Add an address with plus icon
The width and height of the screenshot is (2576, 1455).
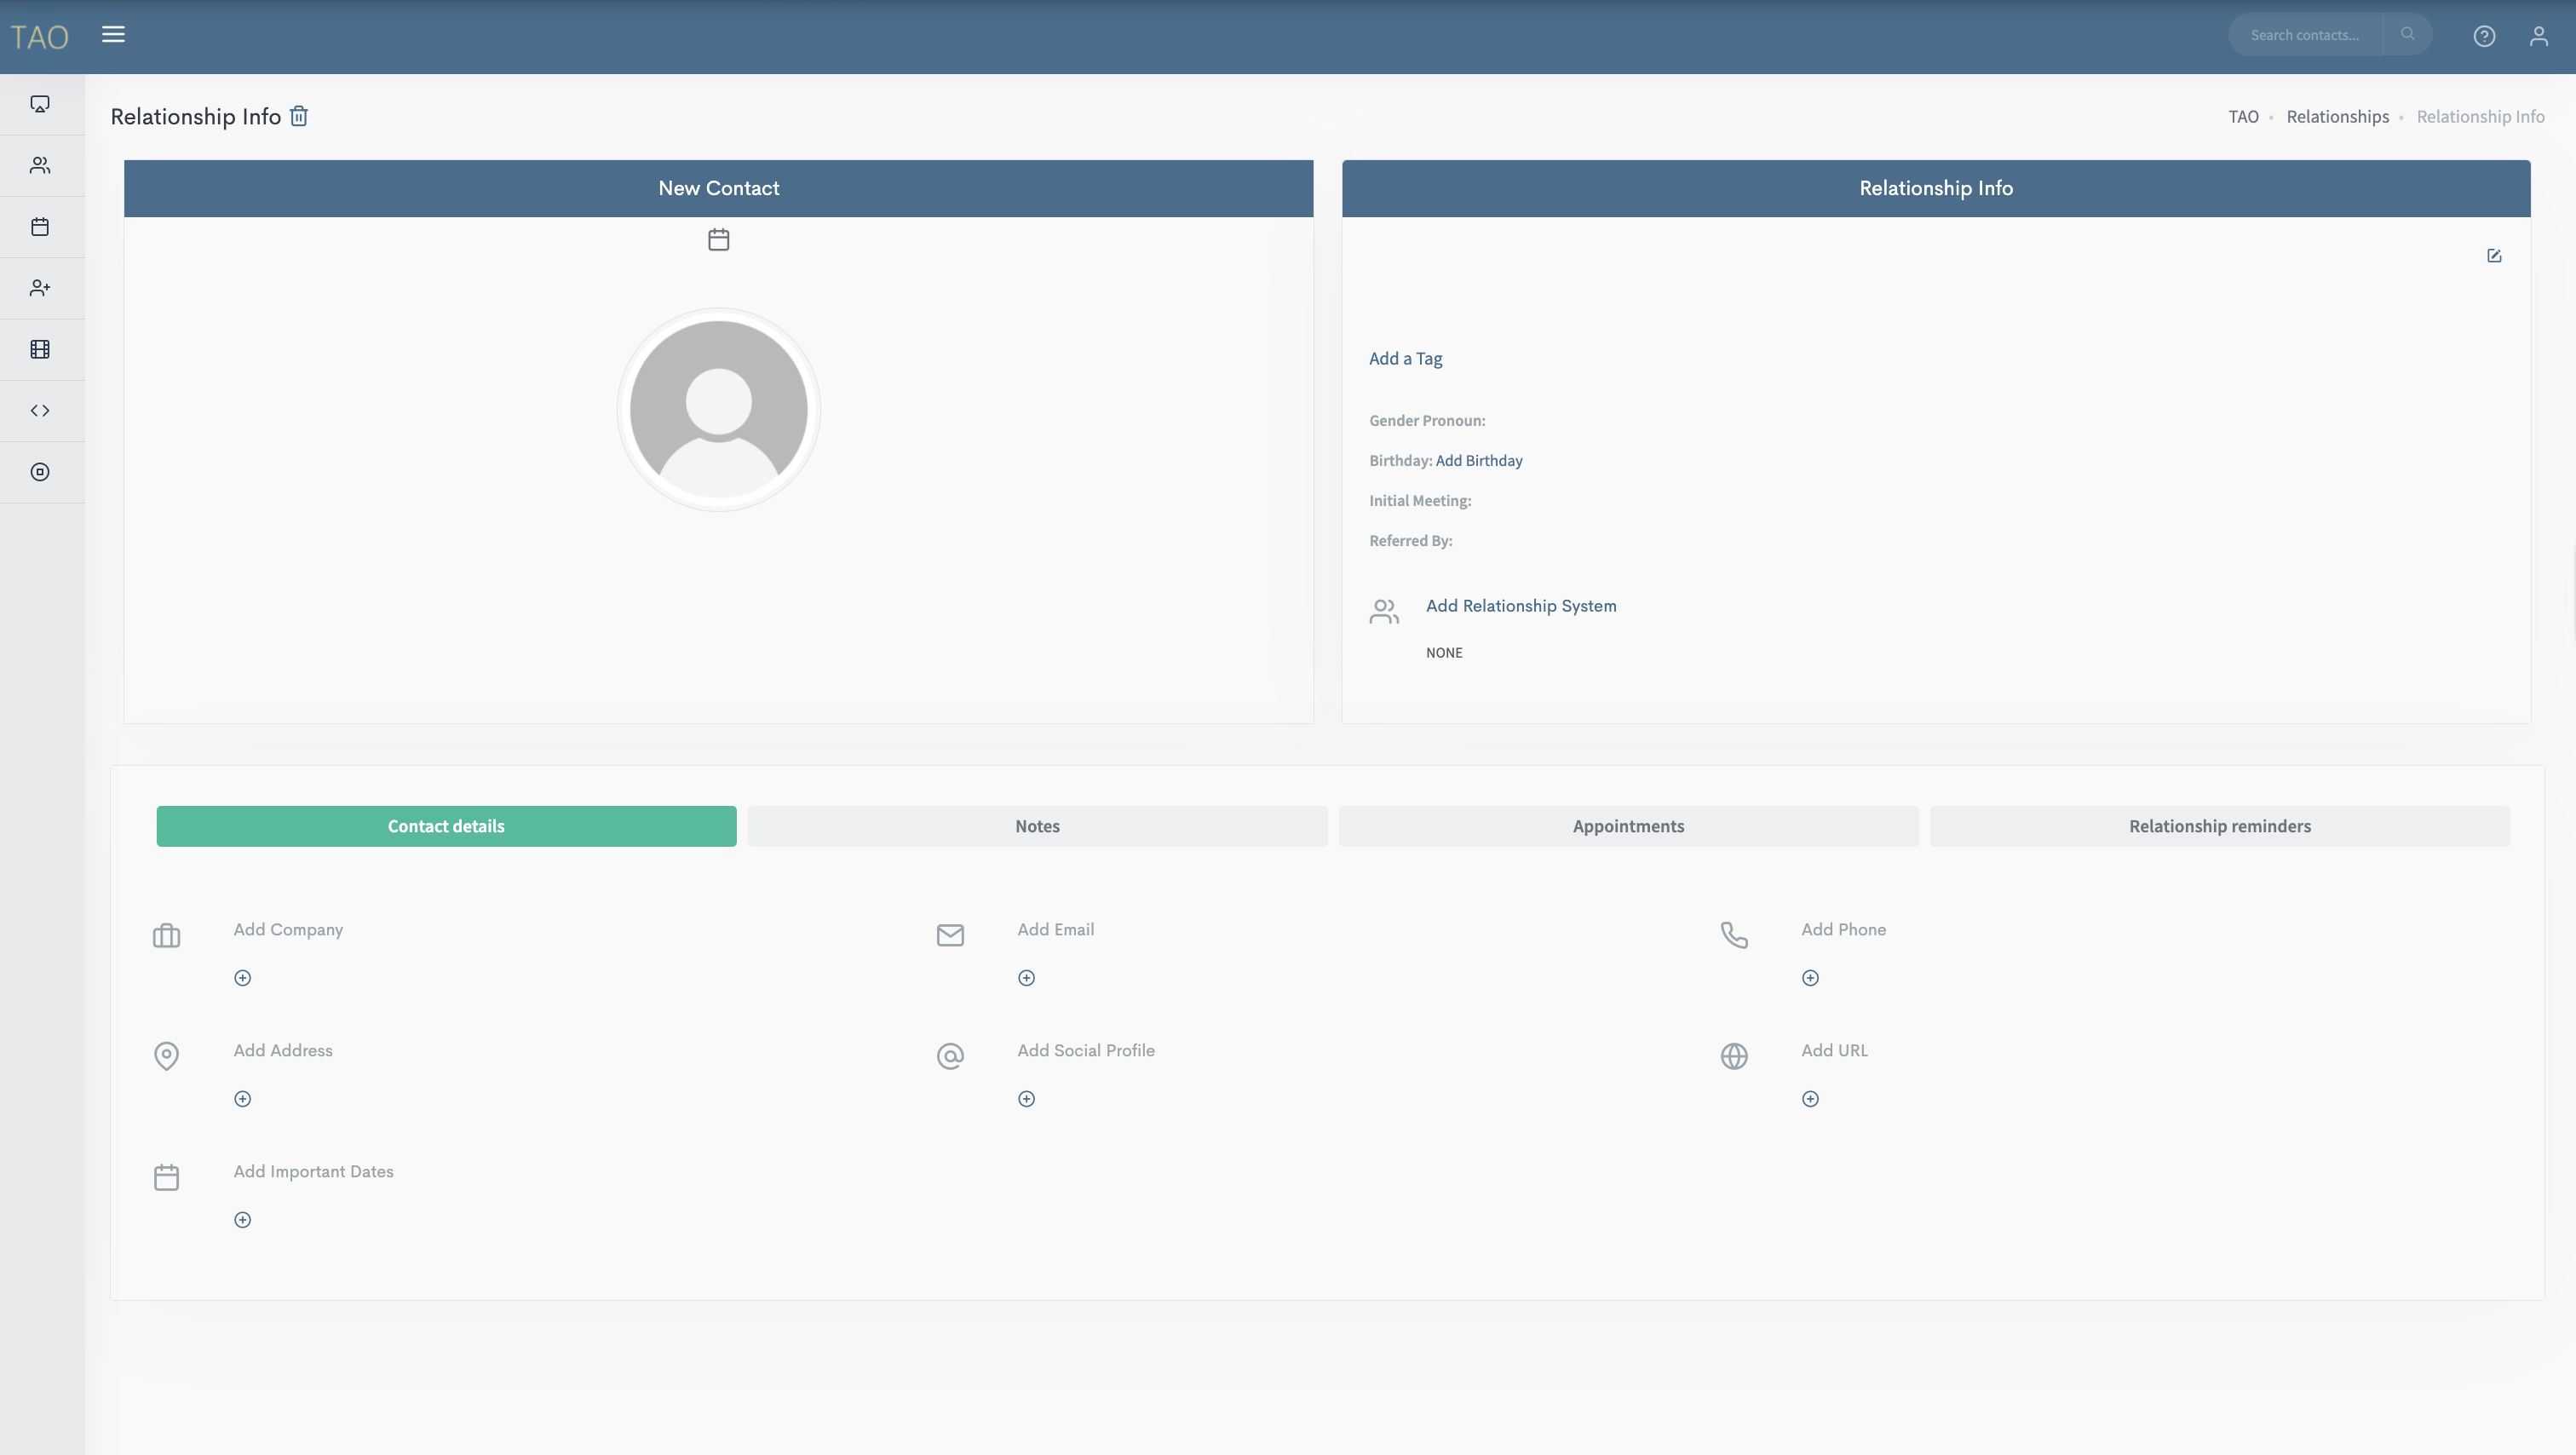pos(242,1099)
